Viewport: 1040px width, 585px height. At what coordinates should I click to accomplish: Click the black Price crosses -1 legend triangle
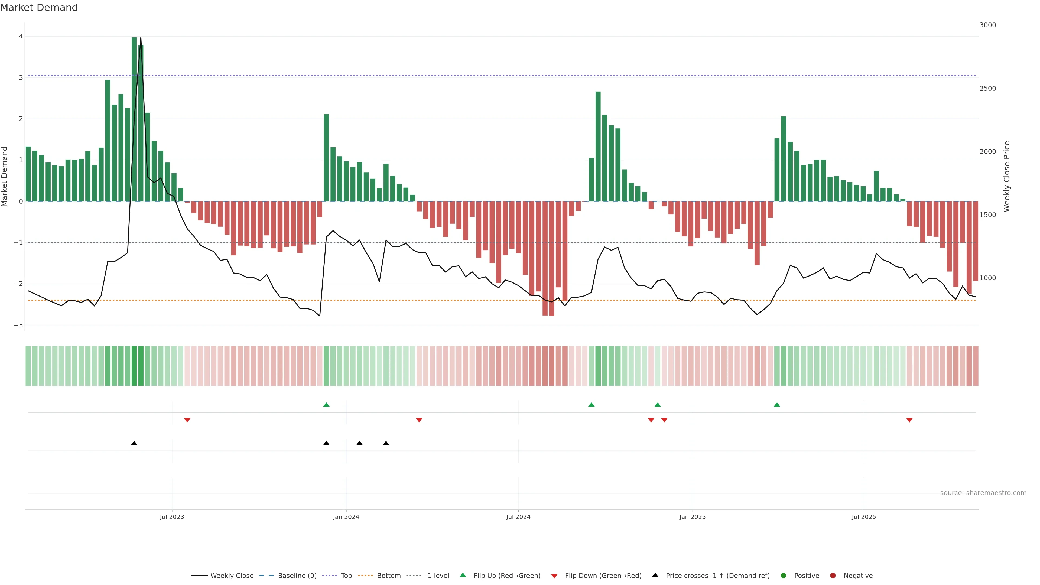tap(655, 575)
